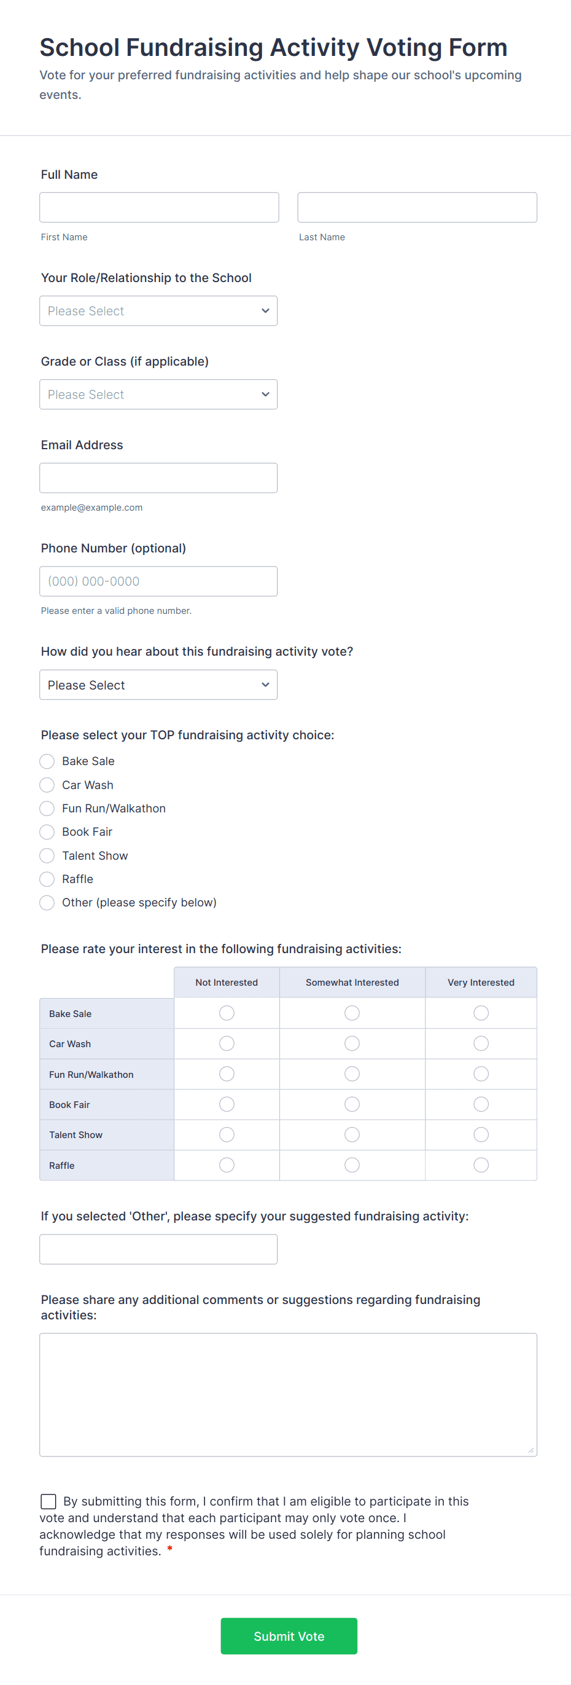The width and height of the screenshot is (571, 1685).
Task: Select Other for suggested fundraising activity
Action: coord(47,902)
